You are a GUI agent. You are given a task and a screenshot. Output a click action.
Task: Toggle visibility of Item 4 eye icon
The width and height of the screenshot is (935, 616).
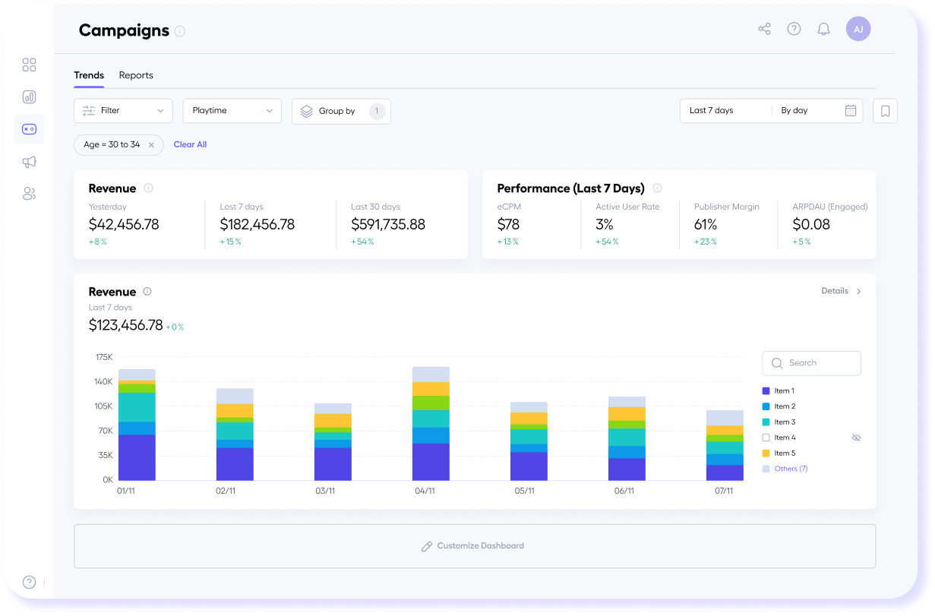click(x=856, y=438)
